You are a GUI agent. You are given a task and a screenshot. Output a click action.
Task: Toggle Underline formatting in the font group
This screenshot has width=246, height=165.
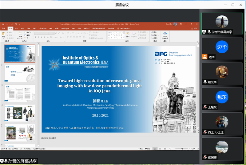click(x=42, y=37)
